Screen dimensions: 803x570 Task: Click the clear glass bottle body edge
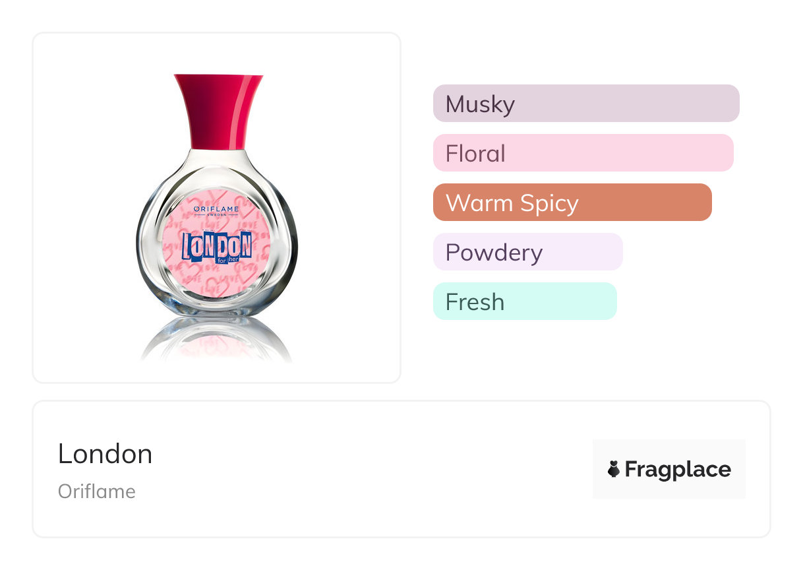click(x=146, y=251)
